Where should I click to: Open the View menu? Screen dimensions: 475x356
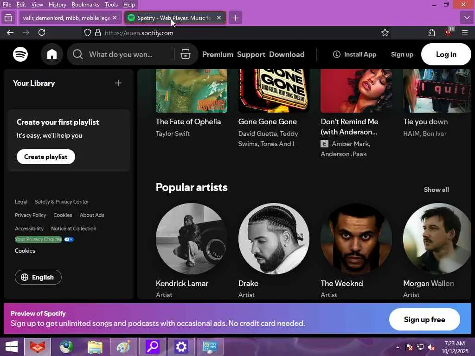coord(37,5)
